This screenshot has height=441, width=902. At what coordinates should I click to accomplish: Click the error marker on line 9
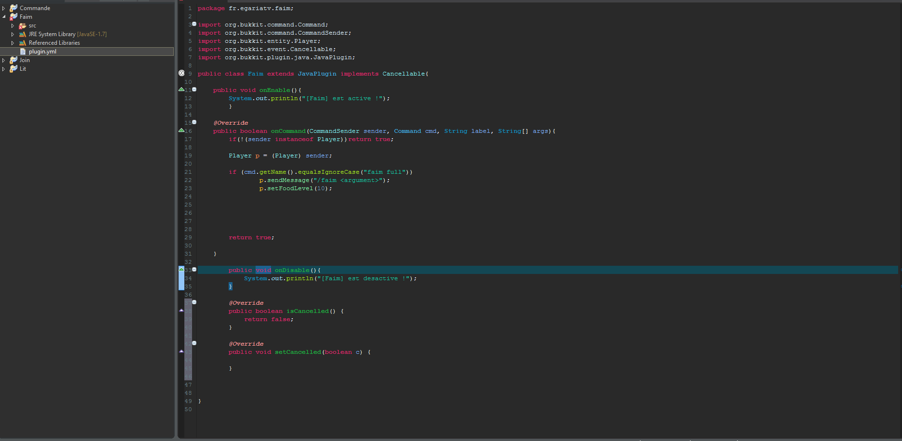tap(181, 73)
